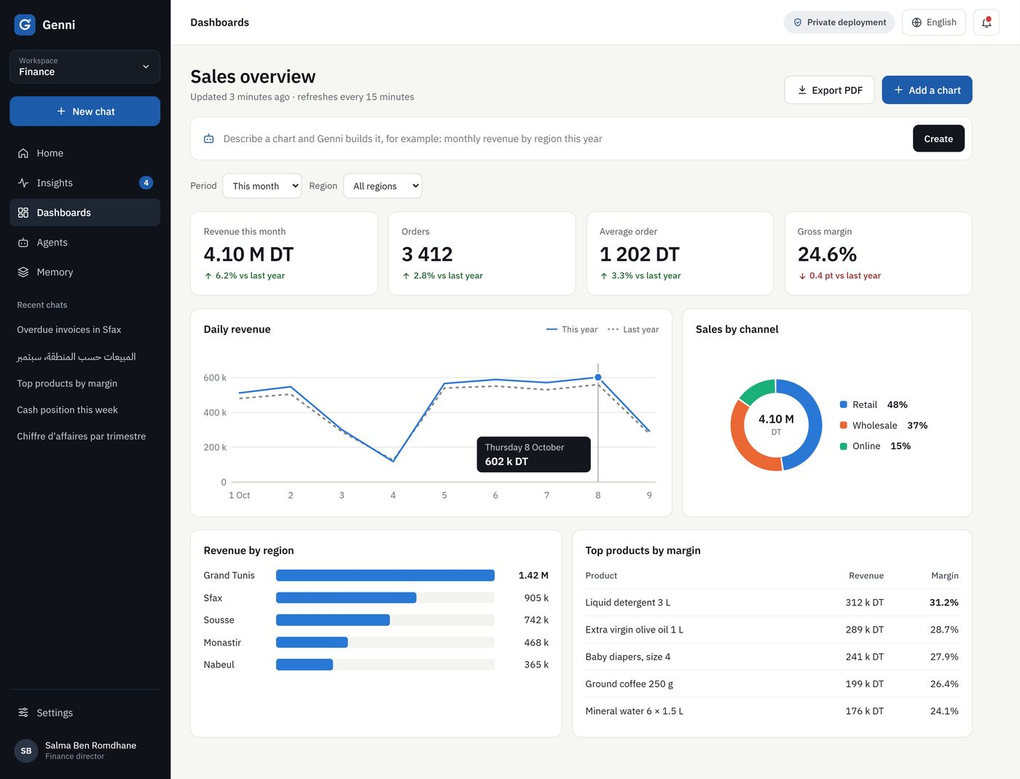Image resolution: width=1020 pixels, height=779 pixels.
Task: Click the Insights pulse icon
Action: click(23, 183)
